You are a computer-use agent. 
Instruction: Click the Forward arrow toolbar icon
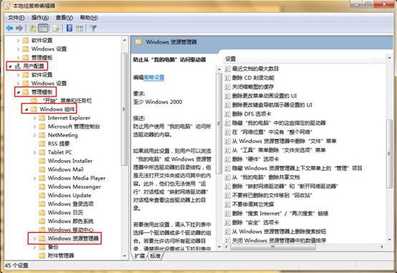tap(19, 29)
